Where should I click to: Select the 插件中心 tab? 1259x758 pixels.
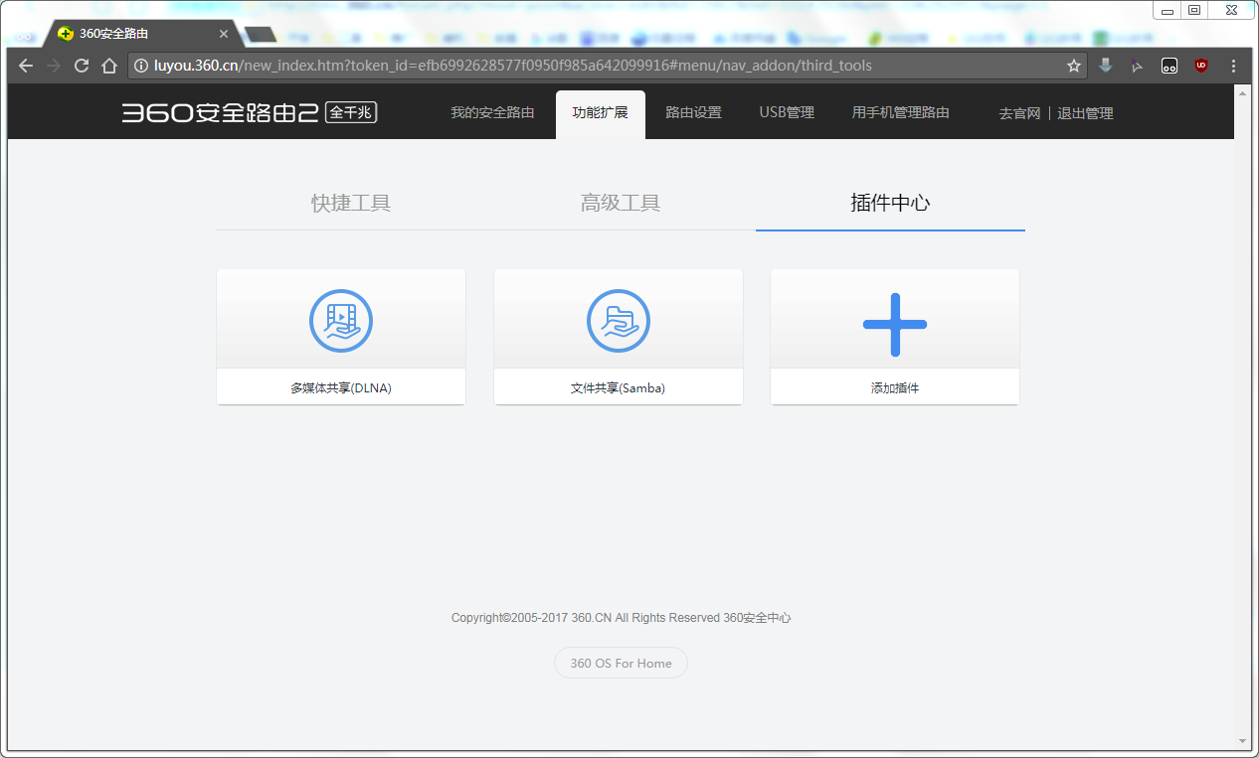point(890,204)
